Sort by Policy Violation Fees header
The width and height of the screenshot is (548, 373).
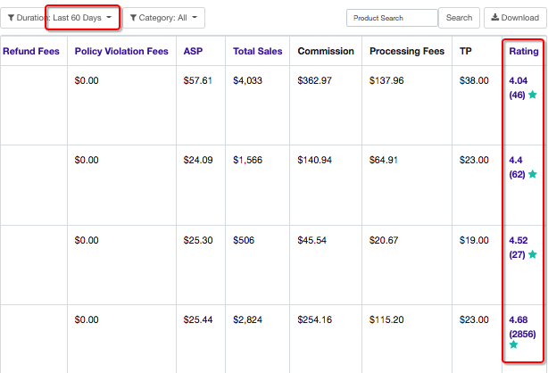click(121, 52)
